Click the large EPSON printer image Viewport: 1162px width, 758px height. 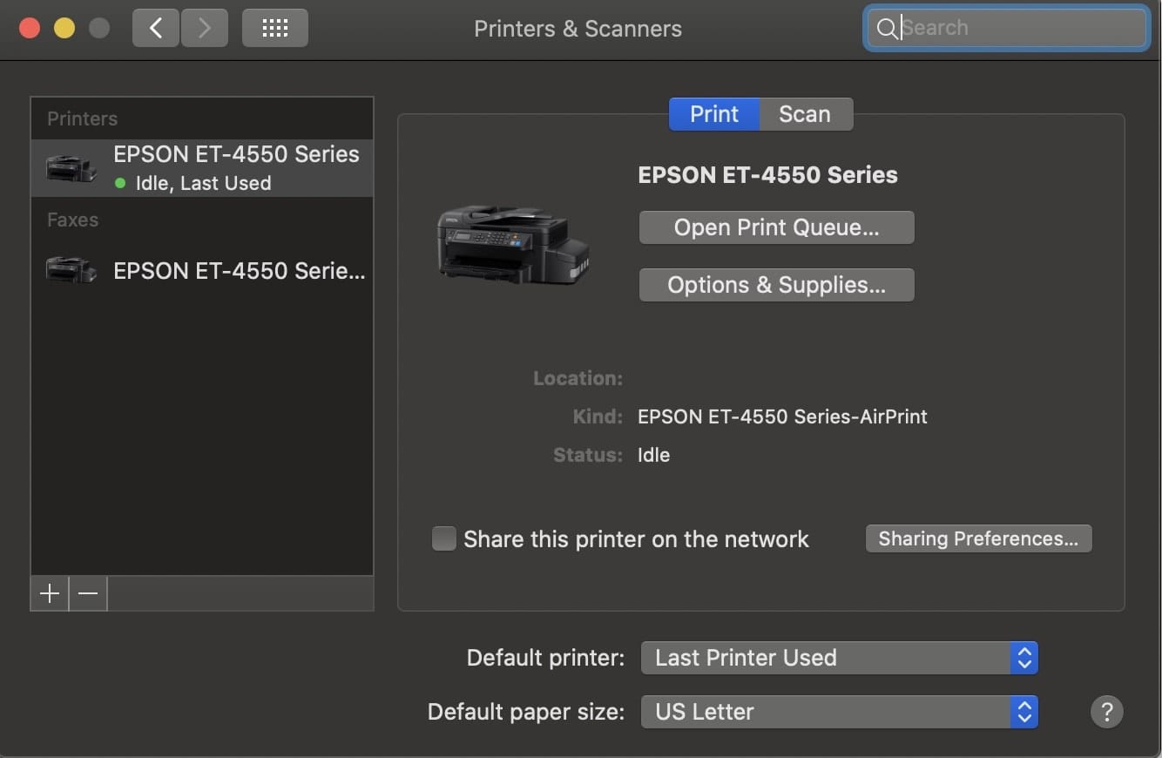pyautogui.click(x=512, y=245)
